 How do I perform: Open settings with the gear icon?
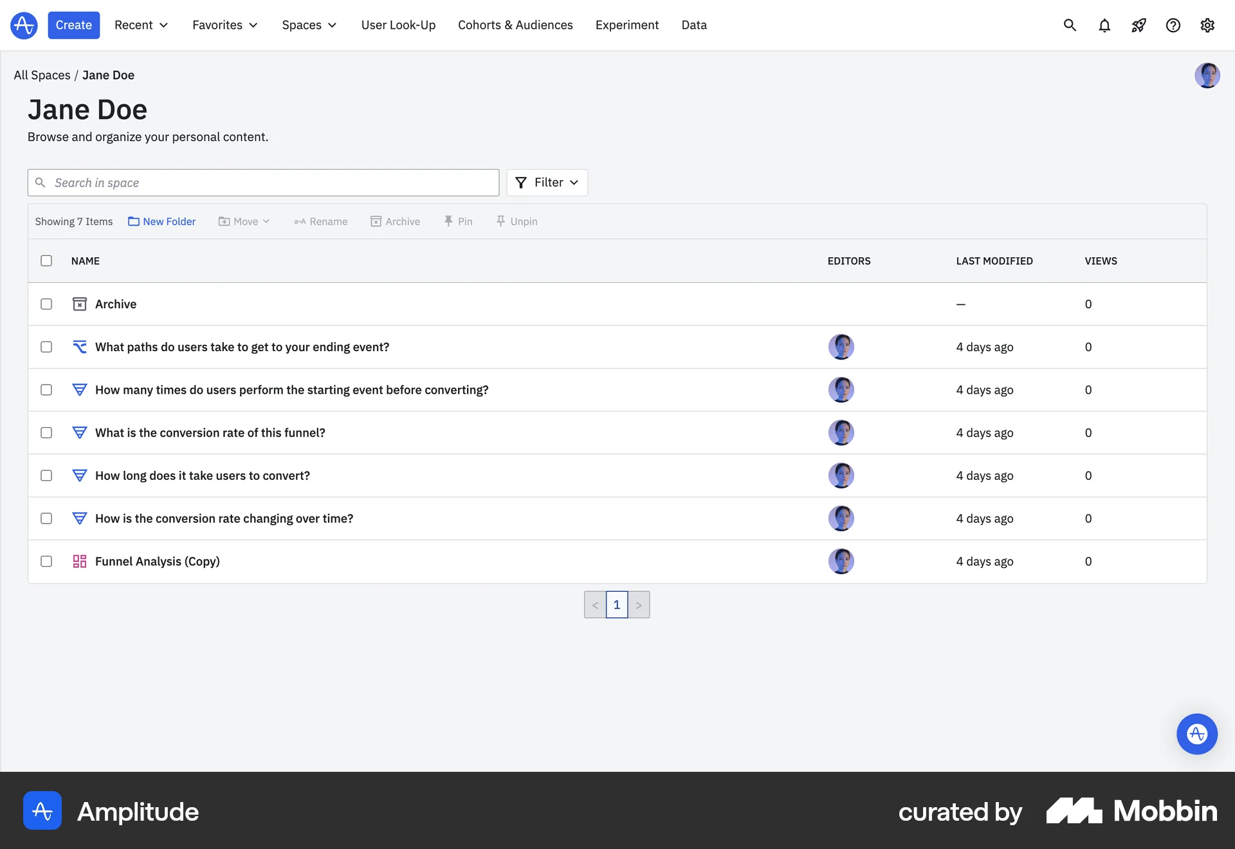click(x=1207, y=25)
